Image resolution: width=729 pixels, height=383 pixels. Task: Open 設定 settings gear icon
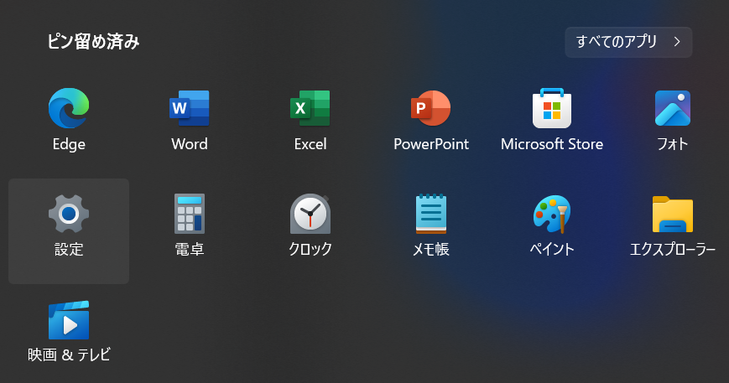pyautogui.click(x=69, y=214)
